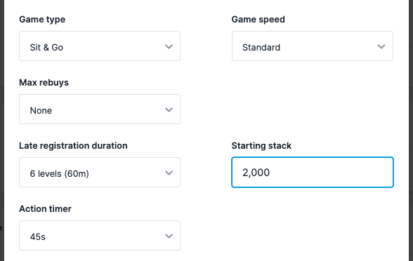The width and height of the screenshot is (413, 261).
Task: Click the arrow icon next to 45s
Action: coord(169,236)
